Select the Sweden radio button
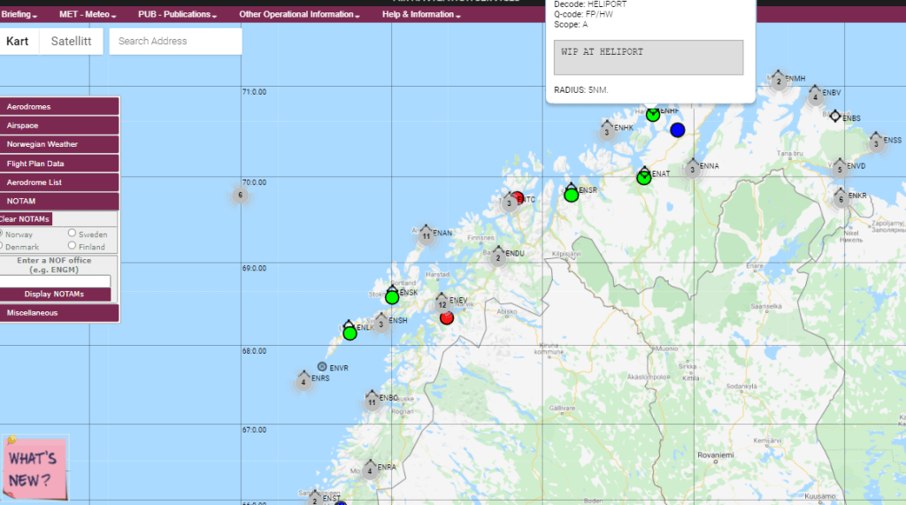Viewport: 906px width, 505px height. [x=73, y=233]
